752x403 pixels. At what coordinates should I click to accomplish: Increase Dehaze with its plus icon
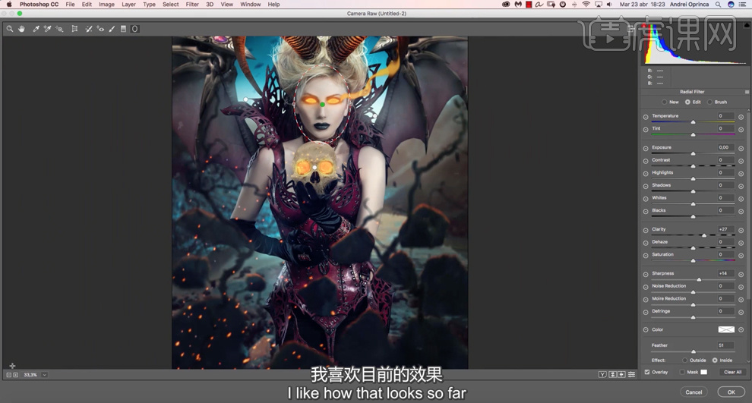pyautogui.click(x=741, y=243)
